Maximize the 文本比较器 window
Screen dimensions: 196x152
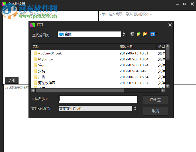pyautogui.click(x=185, y=4)
